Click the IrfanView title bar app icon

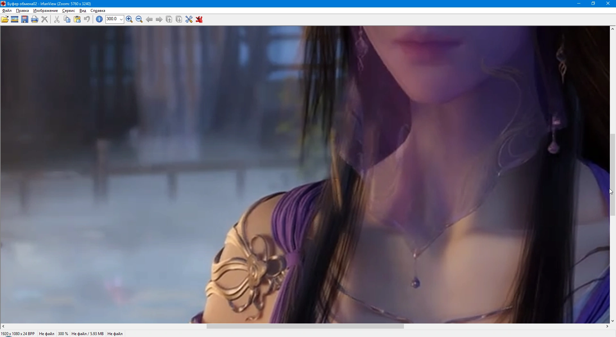tap(3, 4)
